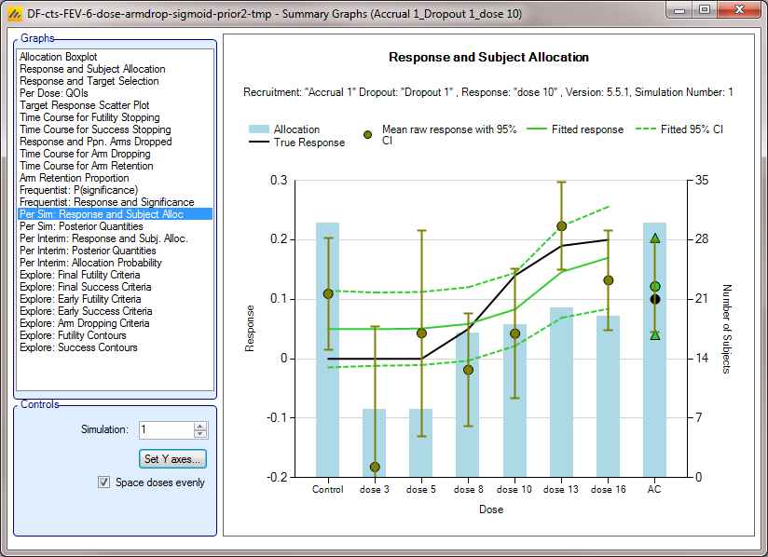This screenshot has height=557, width=768.
Task: Click the Simulation number input field
Action: pyautogui.click(x=165, y=430)
